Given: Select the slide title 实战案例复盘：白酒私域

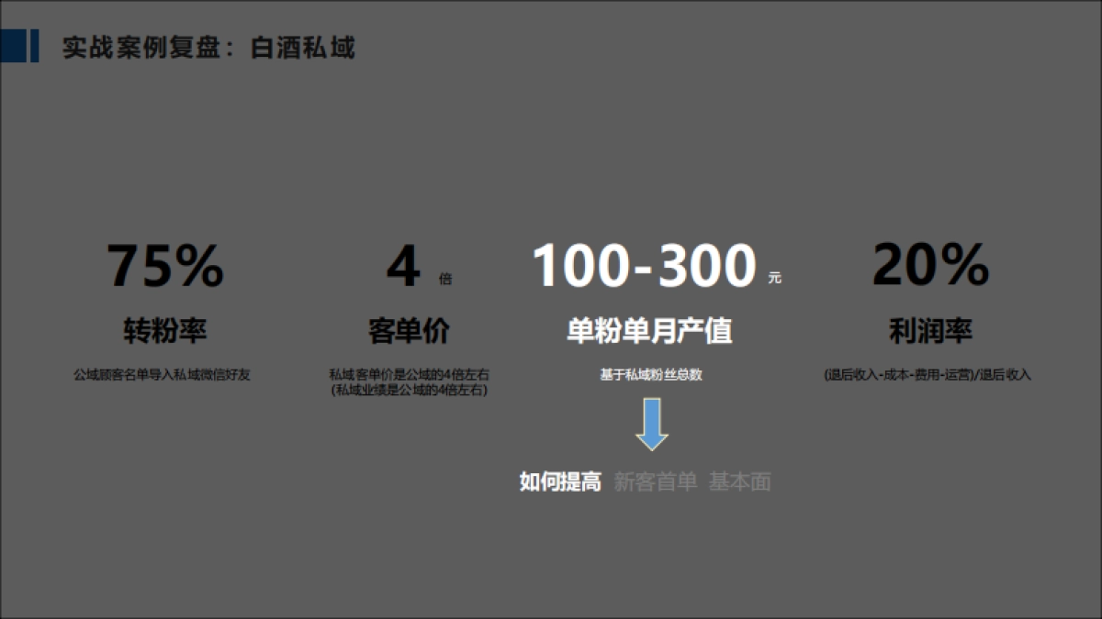Looking at the screenshot, I should [208, 48].
